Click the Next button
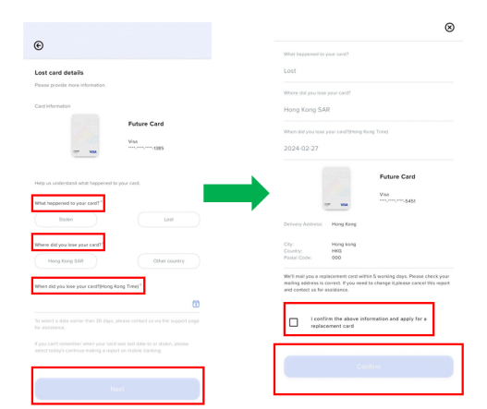The height and width of the screenshot is (409, 487). pyautogui.click(x=117, y=389)
